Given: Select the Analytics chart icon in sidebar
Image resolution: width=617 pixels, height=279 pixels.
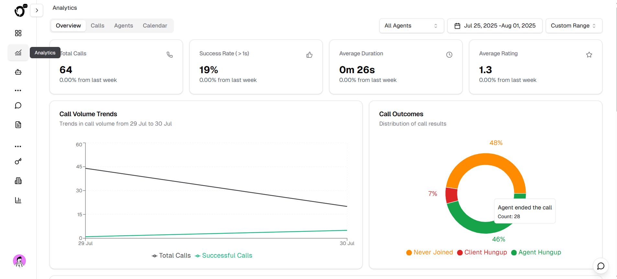Looking at the screenshot, I should pos(18,52).
